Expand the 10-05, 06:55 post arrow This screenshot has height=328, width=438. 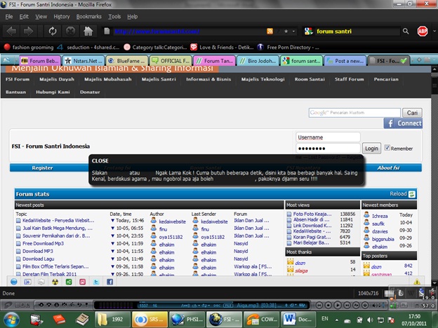(112, 228)
